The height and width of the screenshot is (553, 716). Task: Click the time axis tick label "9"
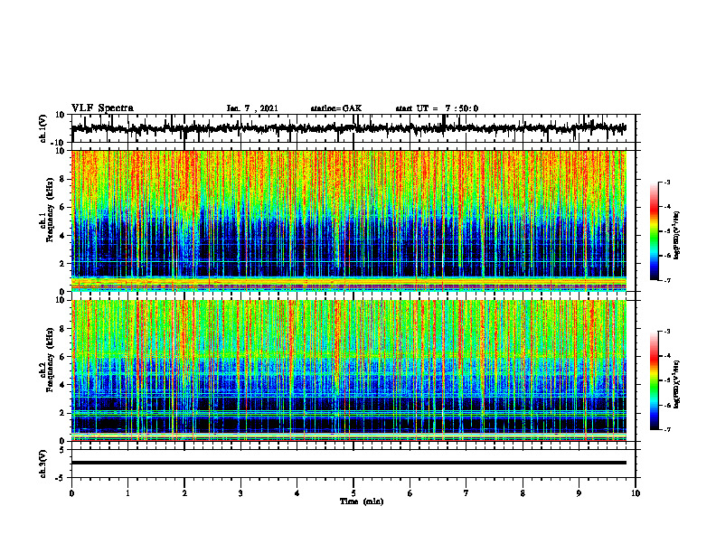pyautogui.click(x=579, y=493)
